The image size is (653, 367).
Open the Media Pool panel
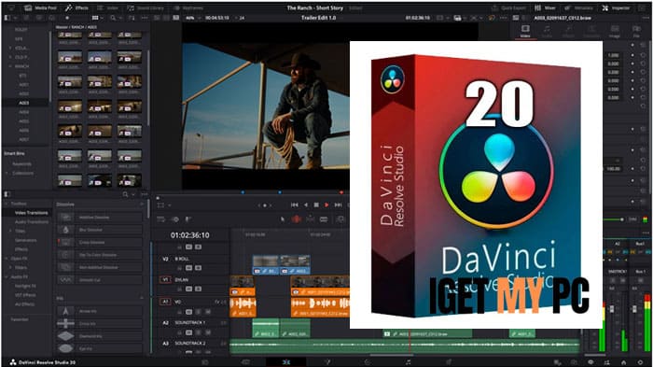40,7
